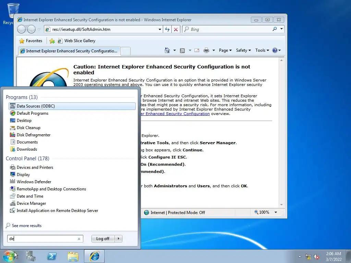Click the RSS Feeds icon

point(182,51)
